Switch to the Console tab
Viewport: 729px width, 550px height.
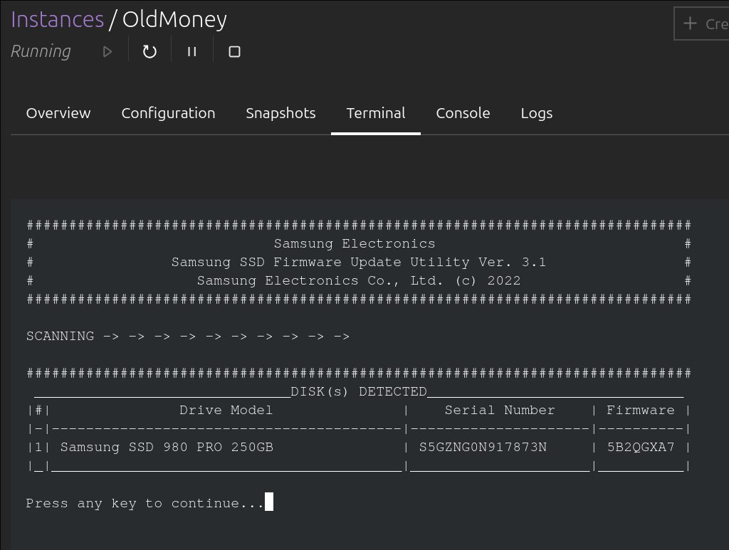pyautogui.click(x=463, y=113)
